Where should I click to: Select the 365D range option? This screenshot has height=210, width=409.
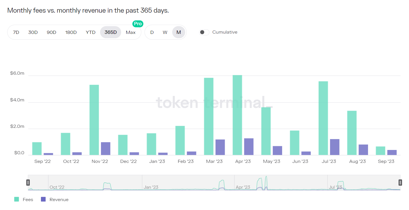coord(110,32)
